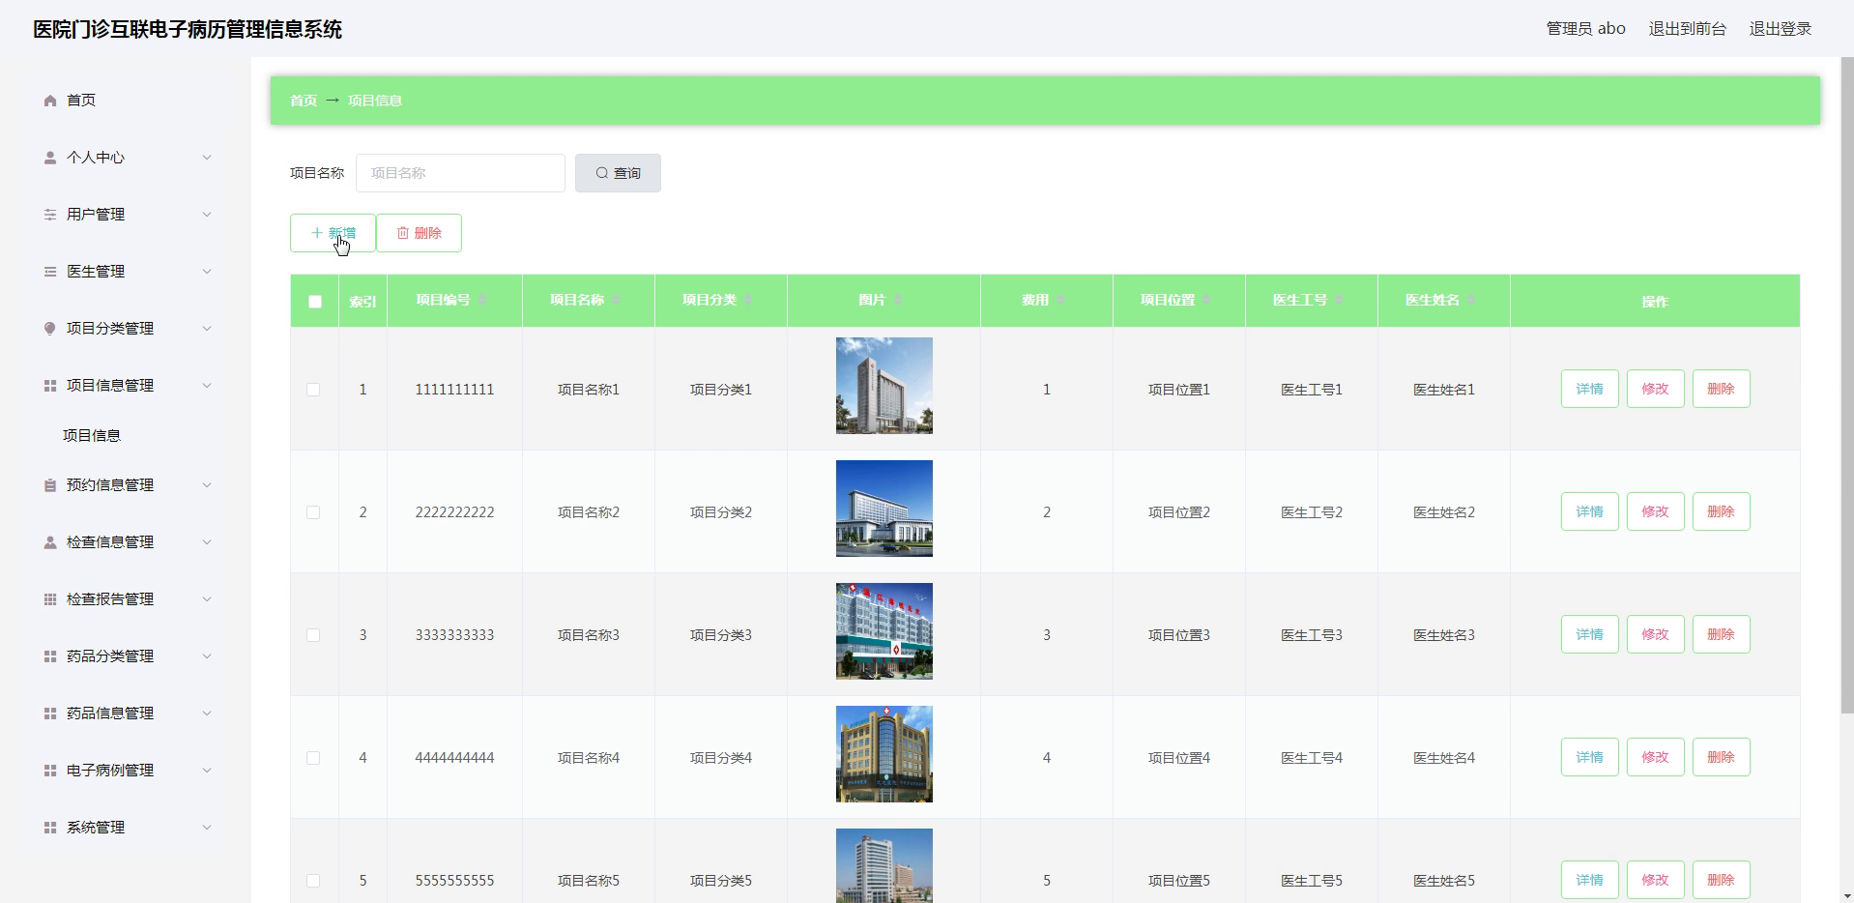Click the 新增 add button

(x=333, y=233)
